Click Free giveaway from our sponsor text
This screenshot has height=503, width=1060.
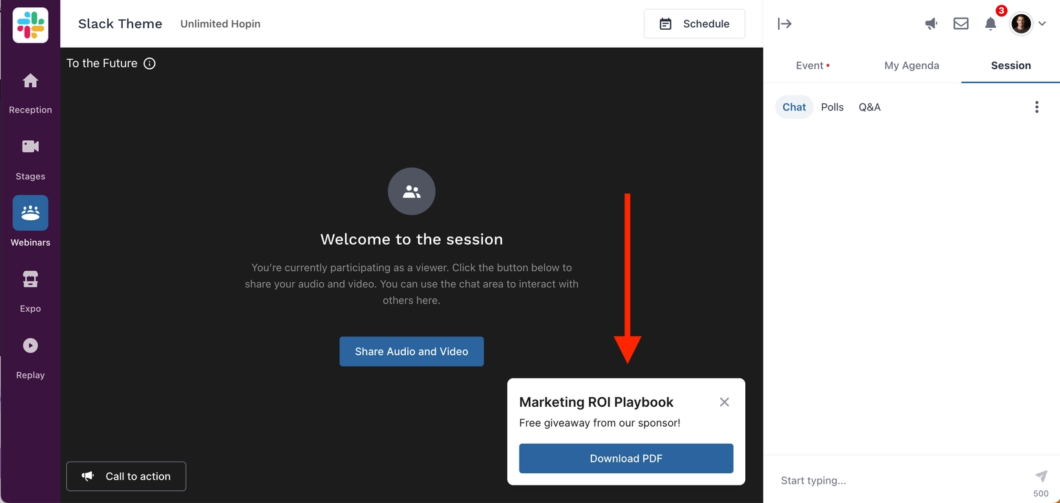pyautogui.click(x=600, y=423)
